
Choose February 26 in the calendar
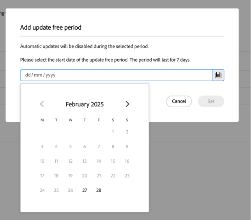[71, 190]
